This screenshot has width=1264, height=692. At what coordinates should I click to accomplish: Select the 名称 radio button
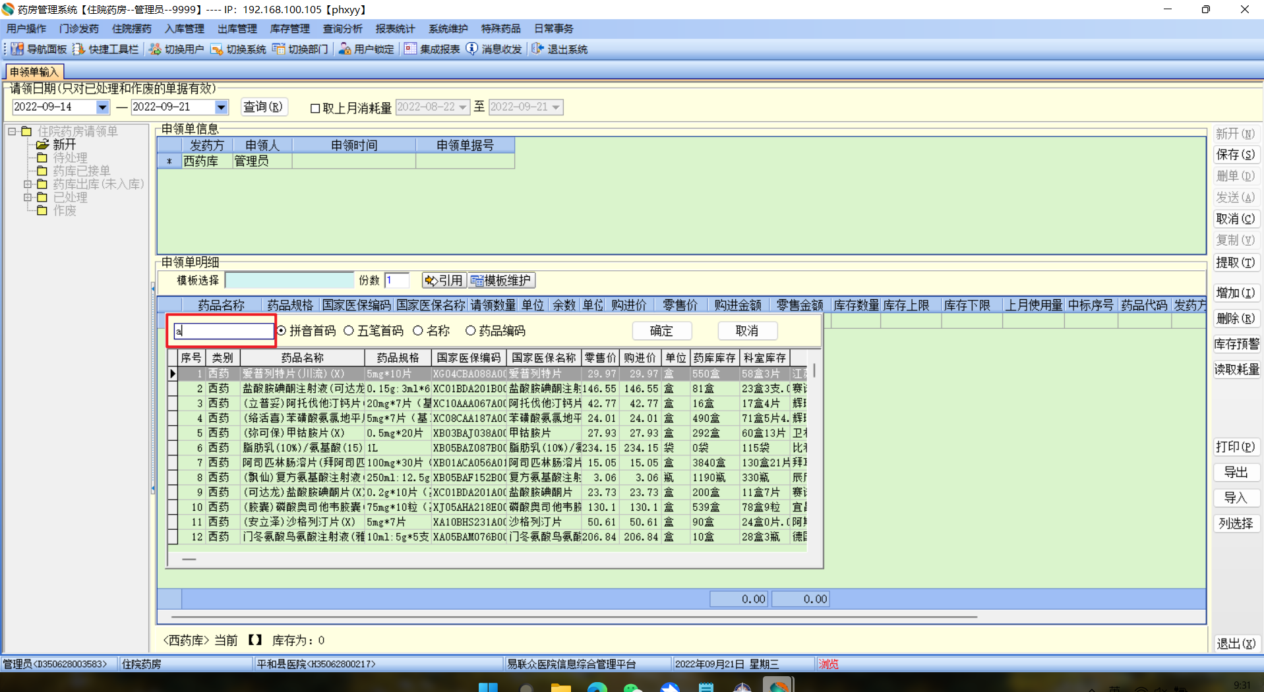tap(418, 331)
